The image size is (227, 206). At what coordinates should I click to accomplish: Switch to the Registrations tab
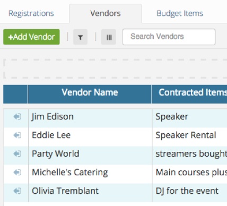pos(31,13)
